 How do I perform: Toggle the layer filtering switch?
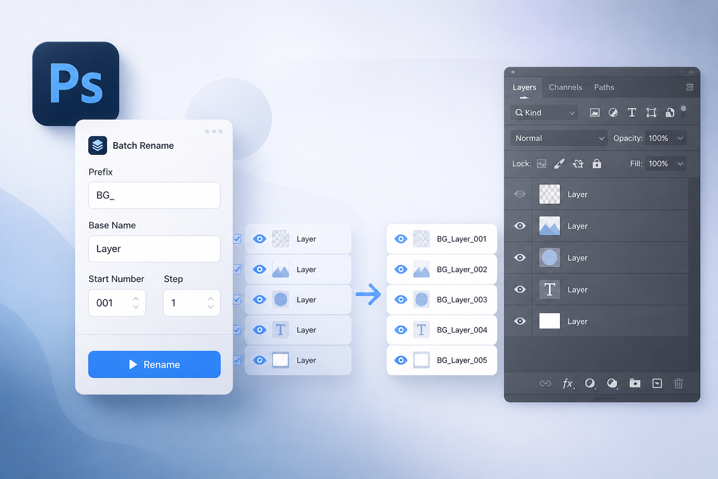pyautogui.click(x=683, y=111)
